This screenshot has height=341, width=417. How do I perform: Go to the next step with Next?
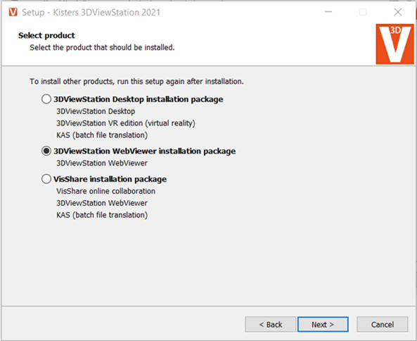pos(323,325)
